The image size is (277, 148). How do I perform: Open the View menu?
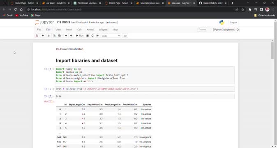point(58,30)
